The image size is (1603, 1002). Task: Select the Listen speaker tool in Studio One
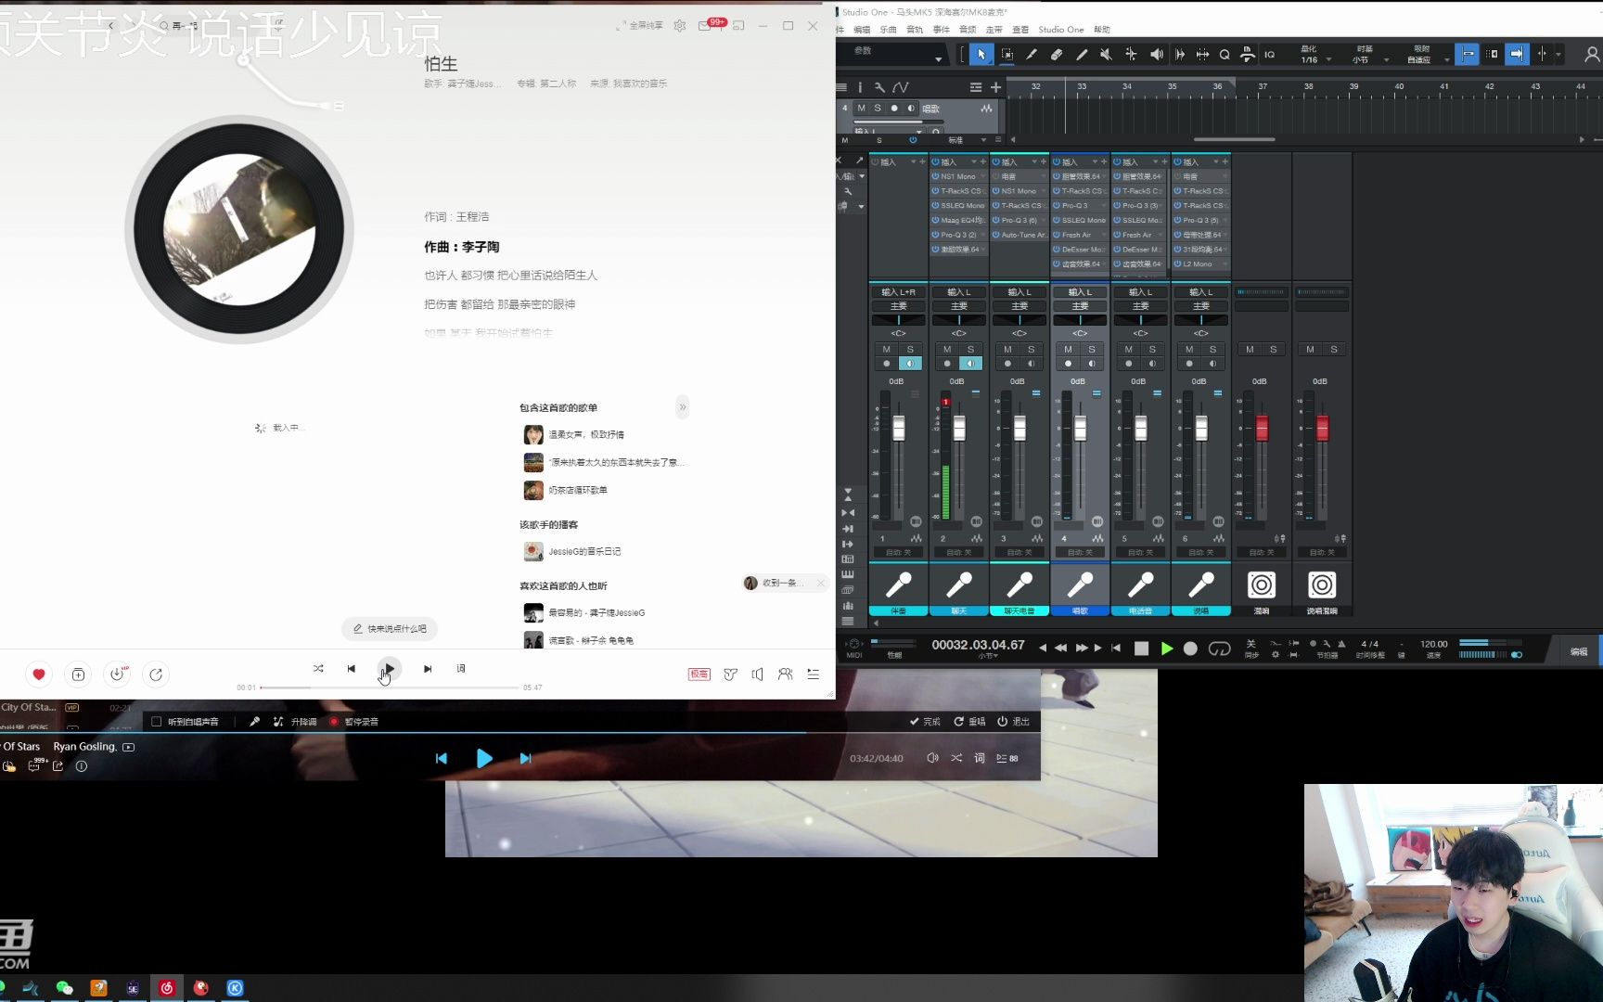[1156, 55]
